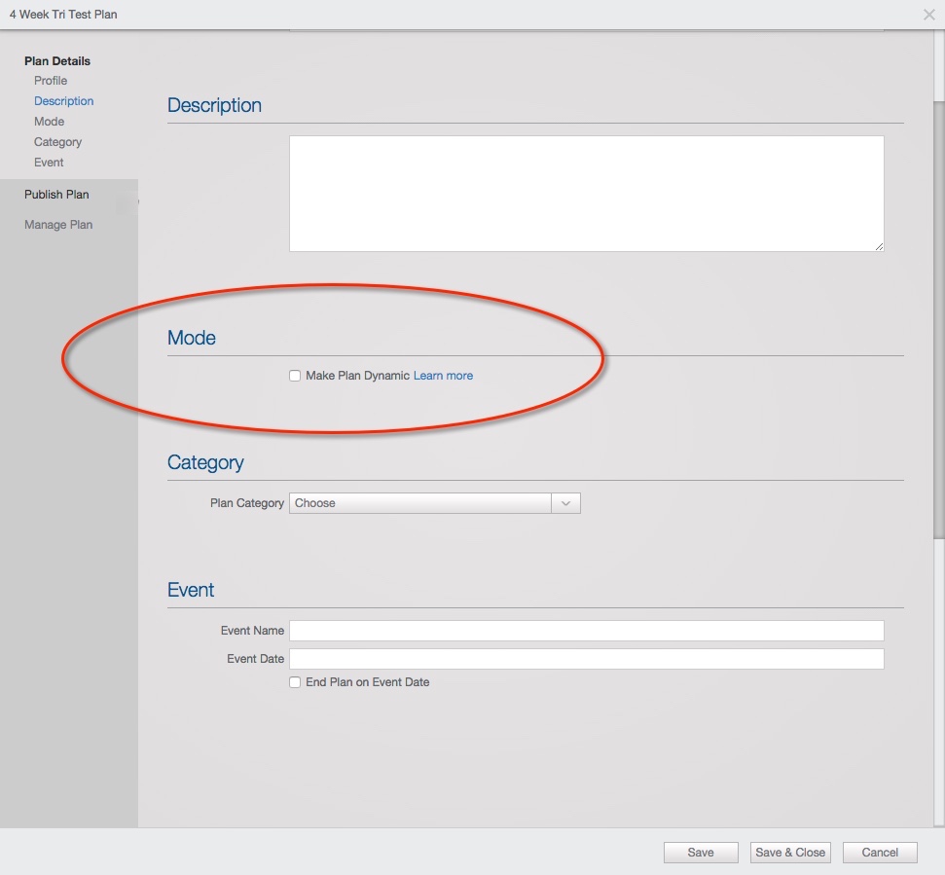Click Plan Details sidebar heading

click(57, 61)
